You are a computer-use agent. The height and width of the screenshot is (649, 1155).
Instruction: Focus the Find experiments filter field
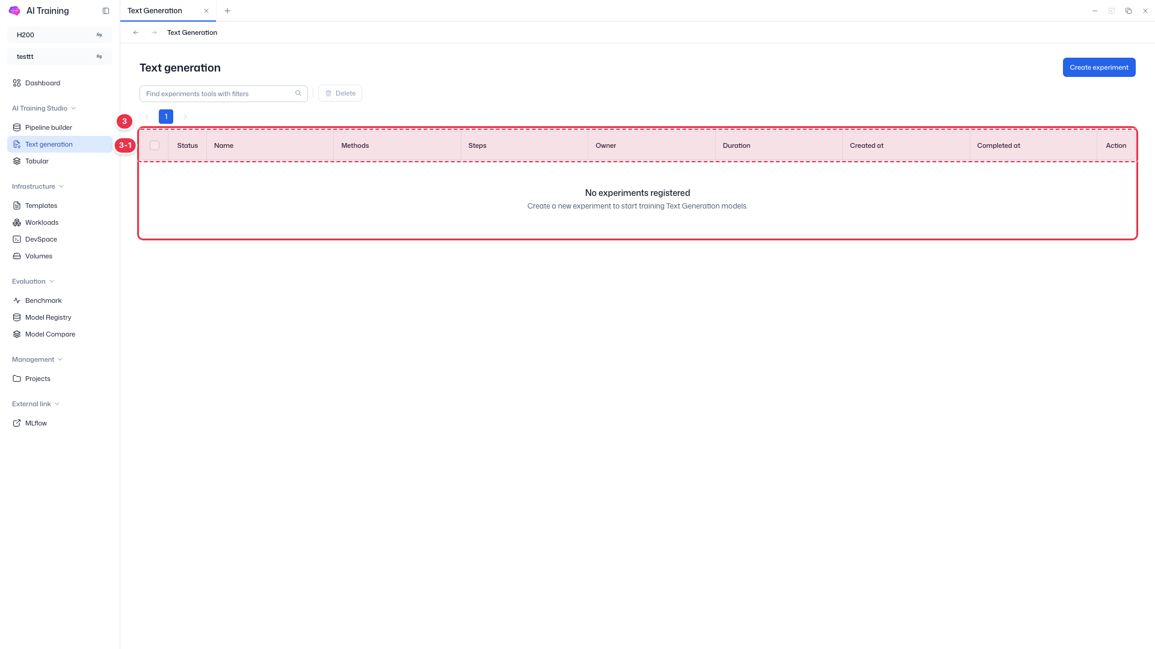click(x=224, y=94)
